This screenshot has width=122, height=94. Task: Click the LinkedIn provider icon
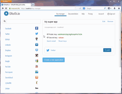point(37,45)
